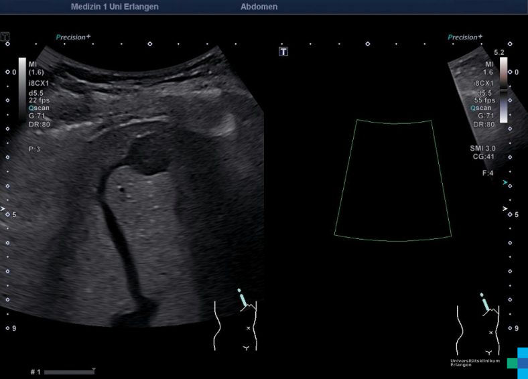Click the Abdomen preset title
The width and height of the screenshot is (528, 379).
click(259, 7)
